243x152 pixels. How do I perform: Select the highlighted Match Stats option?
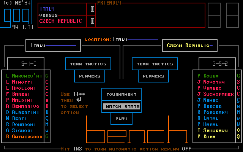(x=121, y=106)
